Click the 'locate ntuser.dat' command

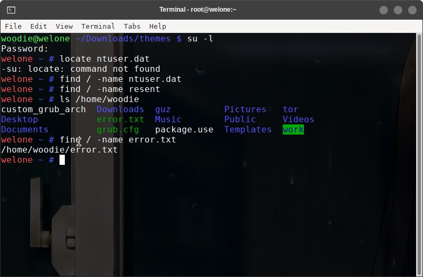tap(104, 59)
